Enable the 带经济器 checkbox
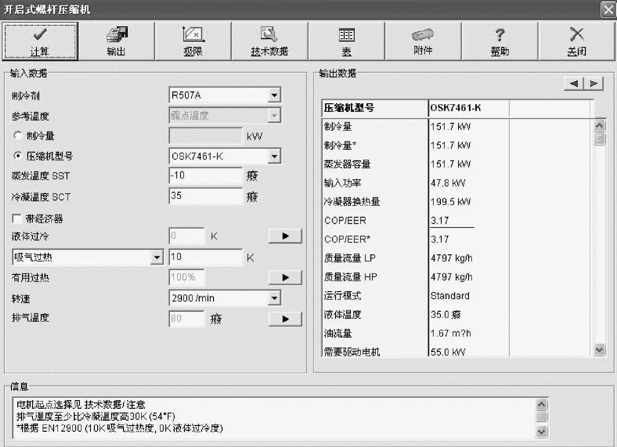The width and height of the screenshot is (617, 447). click(17, 219)
